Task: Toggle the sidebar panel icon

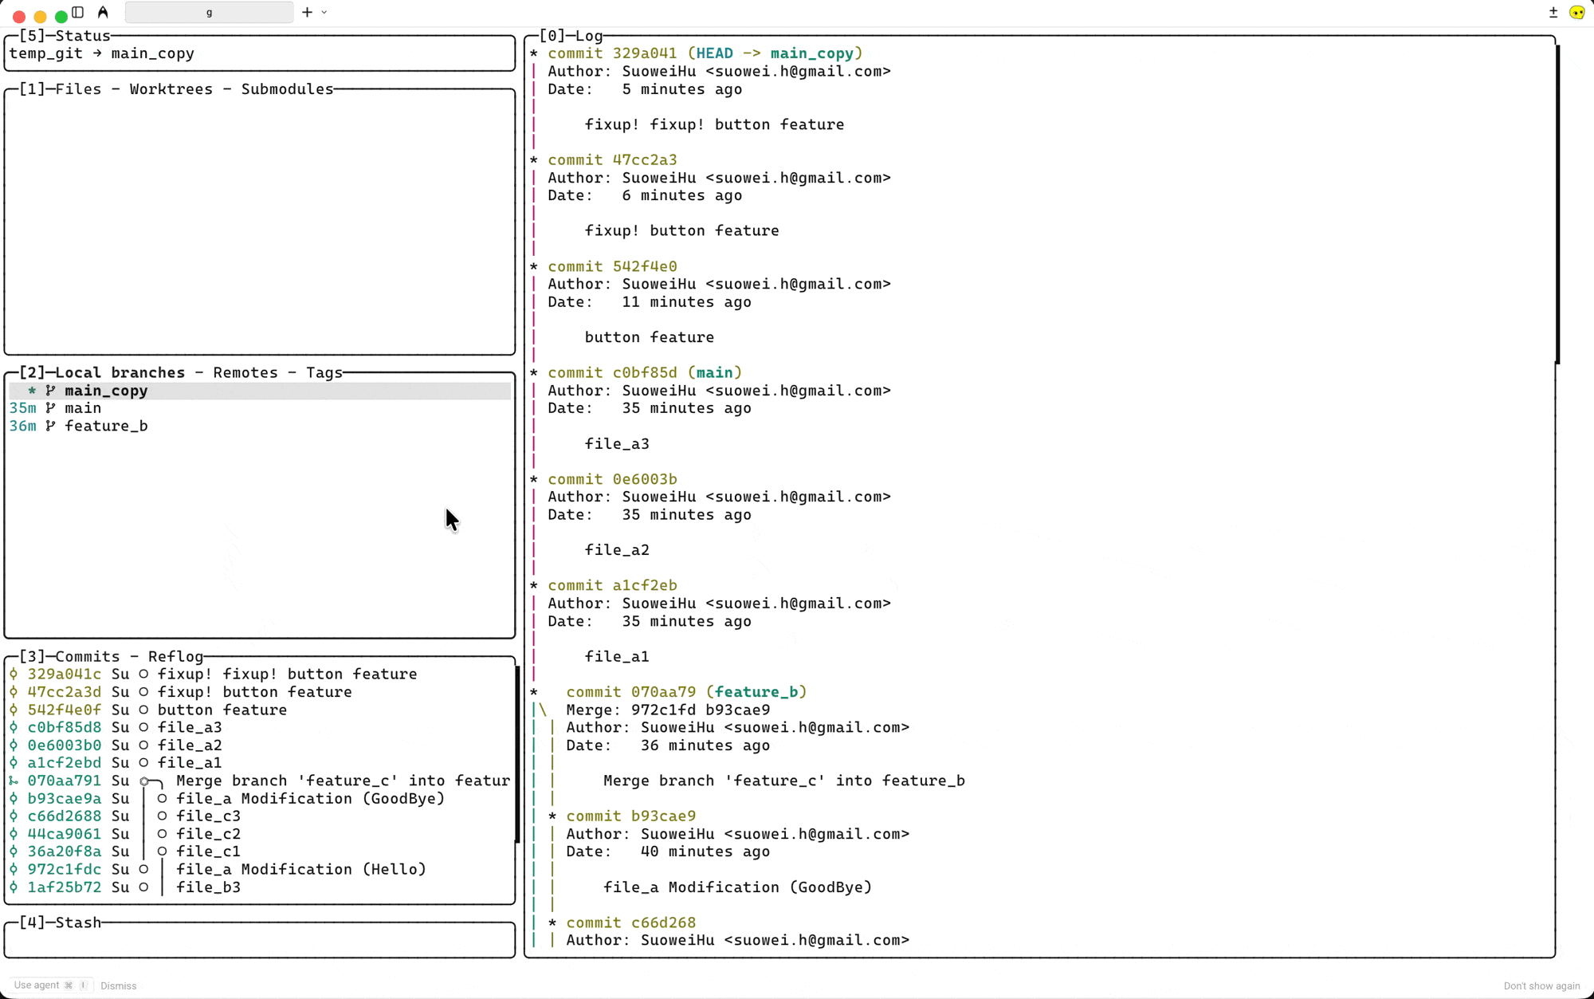Action: coord(78,12)
